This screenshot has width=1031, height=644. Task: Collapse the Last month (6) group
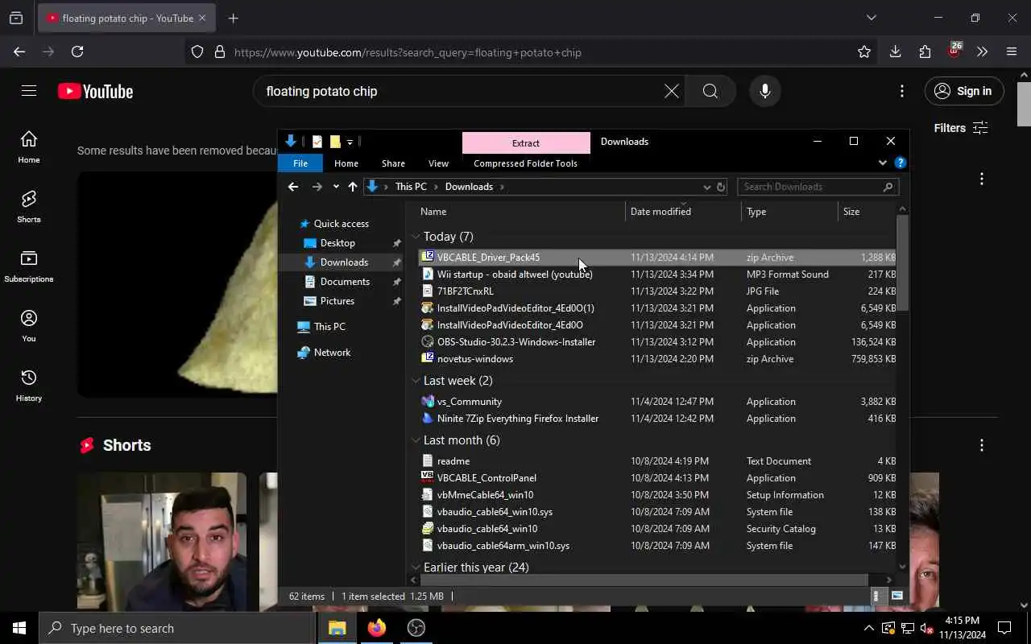click(x=416, y=440)
